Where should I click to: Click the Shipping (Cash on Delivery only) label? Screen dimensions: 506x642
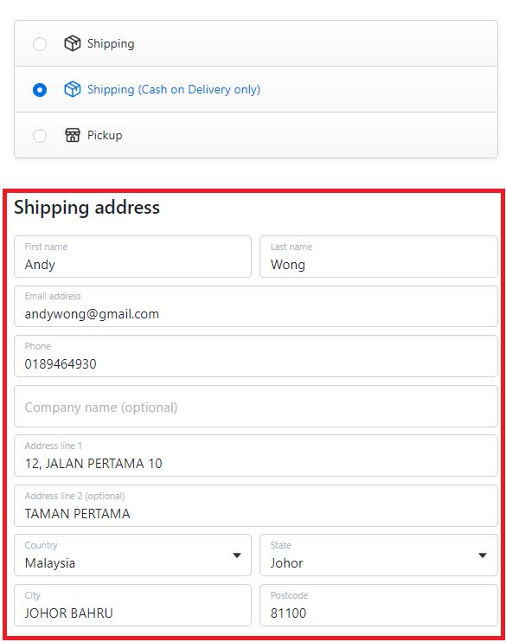174,90
